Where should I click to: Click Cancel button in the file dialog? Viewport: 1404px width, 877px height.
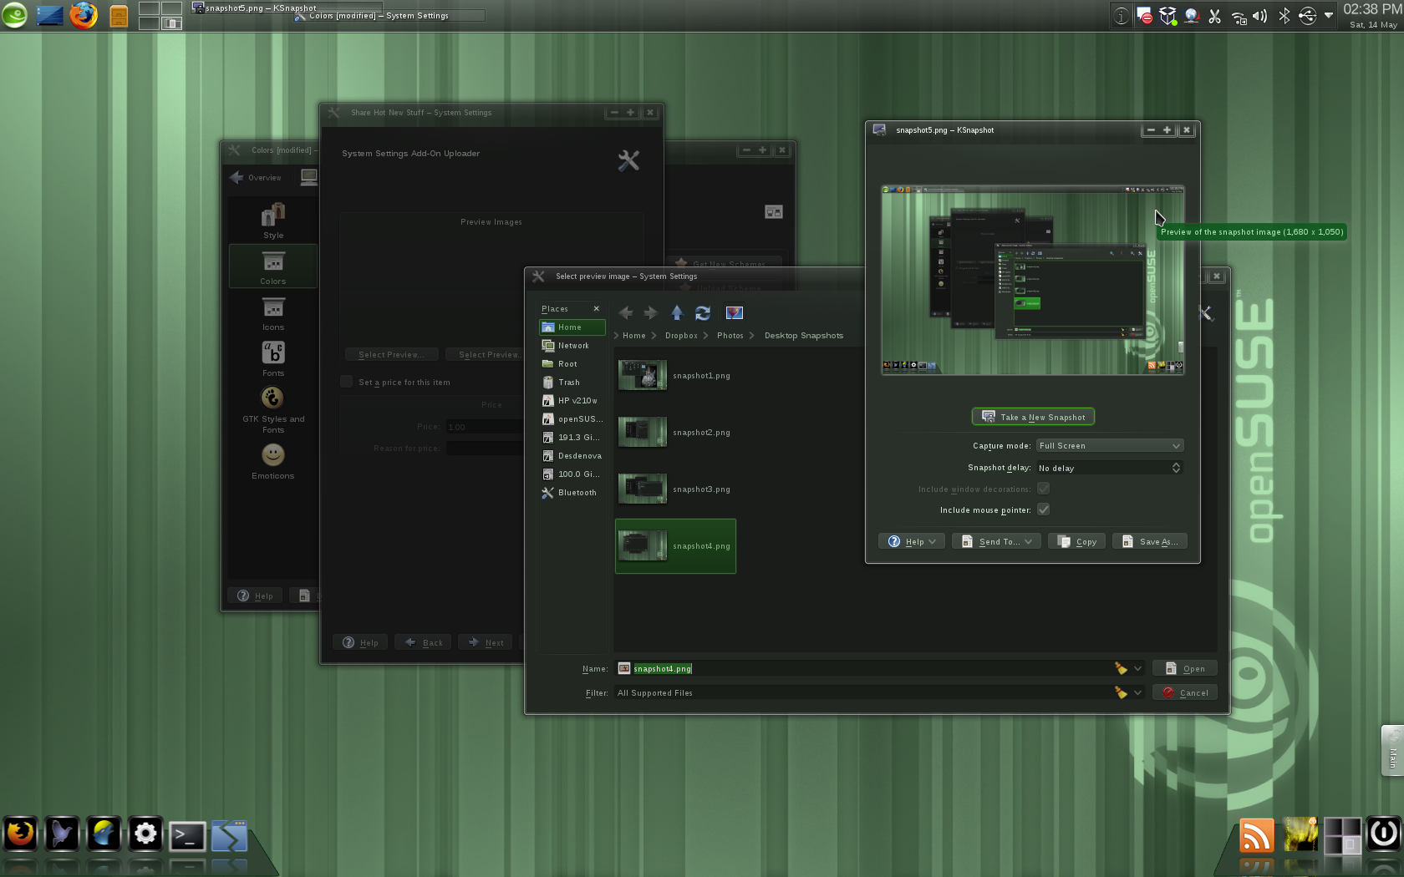[1185, 693]
